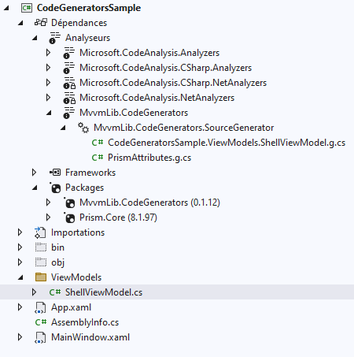The height and width of the screenshot is (357, 354).
Task: Collapse the Analyseurs node
Action: tap(35, 38)
